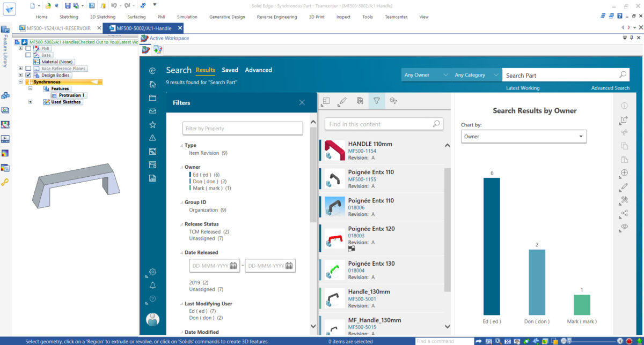Toggle the Filter funnel icon above results
Screen dimensions: 644x345
click(x=376, y=100)
